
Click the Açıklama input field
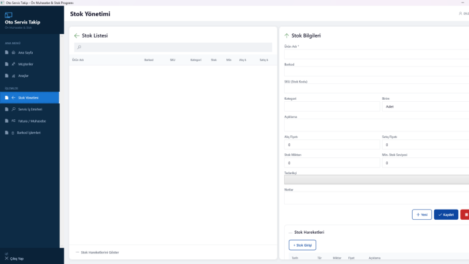click(377, 125)
